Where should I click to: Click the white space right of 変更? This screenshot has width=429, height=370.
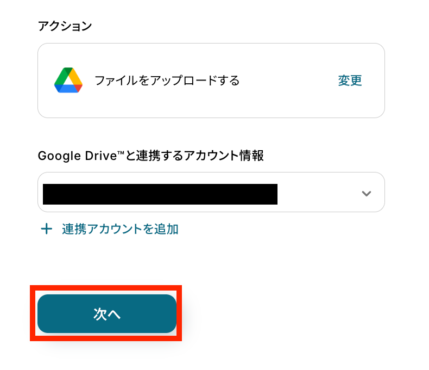click(x=373, y=81)
